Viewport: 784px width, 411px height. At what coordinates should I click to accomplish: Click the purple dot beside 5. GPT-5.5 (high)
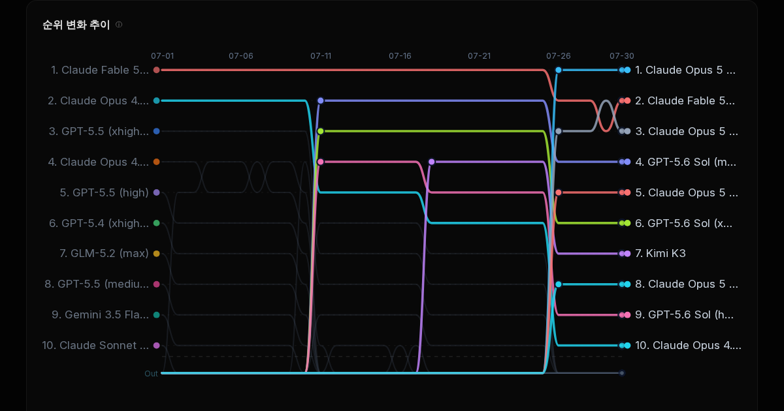[156, 192]
